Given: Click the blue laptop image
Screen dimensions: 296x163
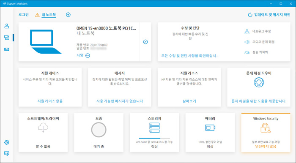Looking at the screenshot, I should pos(46,42).
